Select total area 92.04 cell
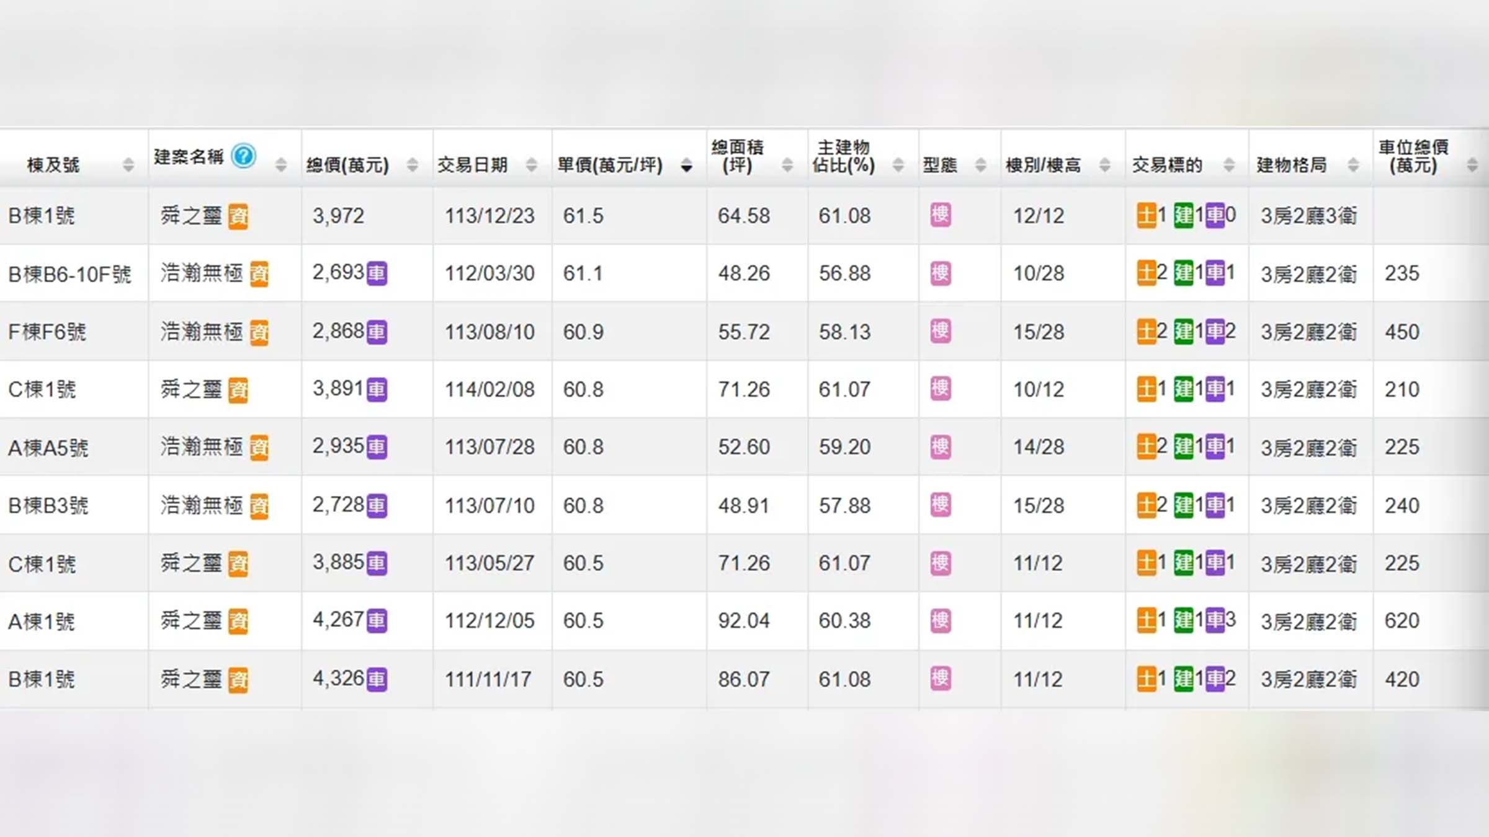Image resolution: width=1489 pixels, height=837 pixels. (x=744, y=621)
